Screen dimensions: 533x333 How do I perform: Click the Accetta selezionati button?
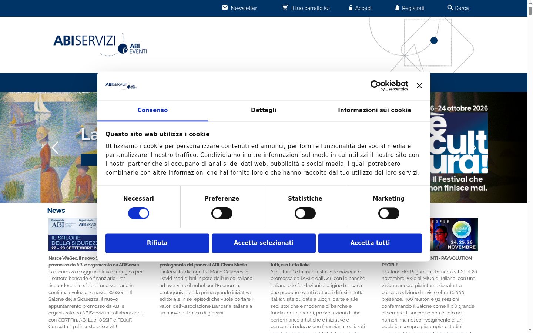click(264, 243)
